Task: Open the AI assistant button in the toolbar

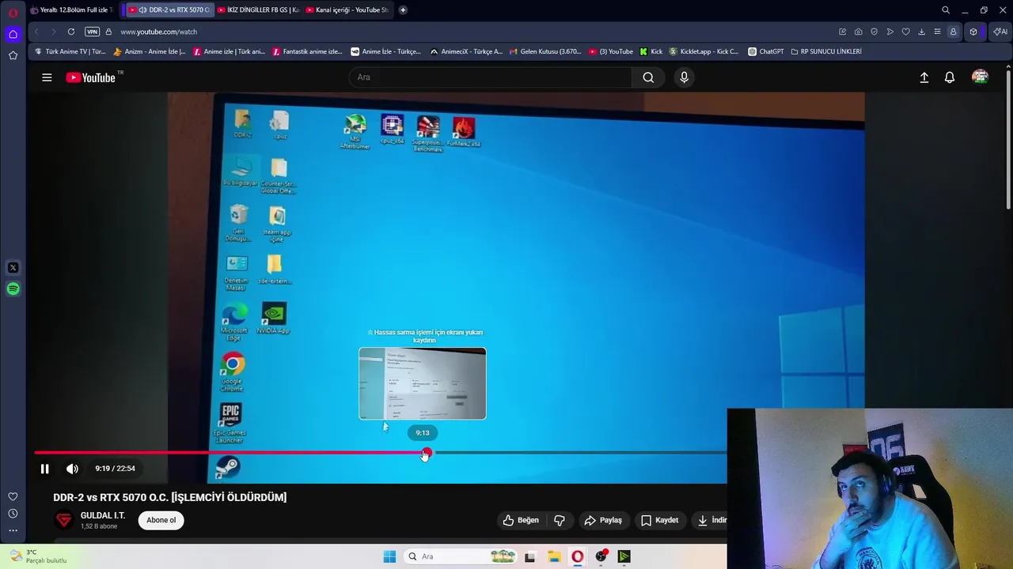Action: (x=1000, y=32)
